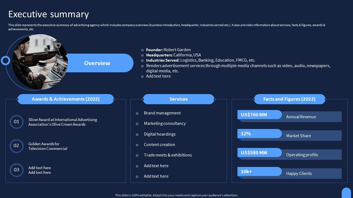The width and height of the screenshot is (353, 198).
Task: Click the US$760 MM revenue figure
Action: (260, 115)
